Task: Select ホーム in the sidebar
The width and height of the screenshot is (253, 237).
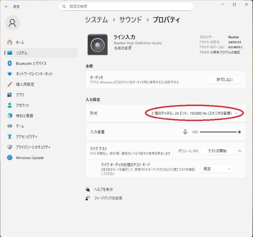Action: coord(20,42)
